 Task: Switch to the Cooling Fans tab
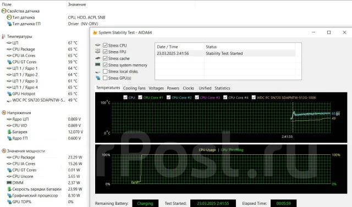point(134,88)
